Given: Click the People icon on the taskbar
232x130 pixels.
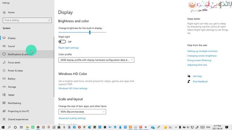Looking at the screenshot, I should pos(159,127).
